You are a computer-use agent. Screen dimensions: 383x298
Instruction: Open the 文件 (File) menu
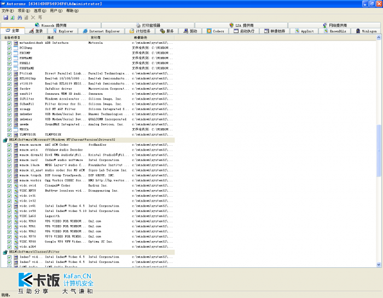point(8,11)
